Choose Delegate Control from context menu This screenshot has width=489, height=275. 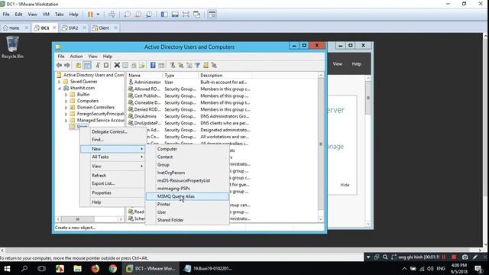113,131
